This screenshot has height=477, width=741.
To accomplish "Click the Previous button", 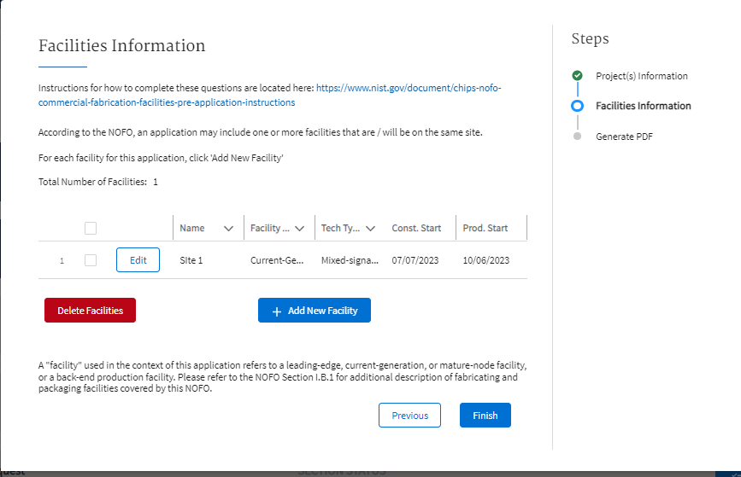I will (x=409, y=416).
